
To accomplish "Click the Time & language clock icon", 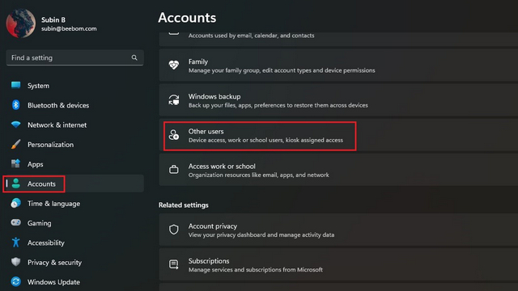I will (x=15, y=203).
